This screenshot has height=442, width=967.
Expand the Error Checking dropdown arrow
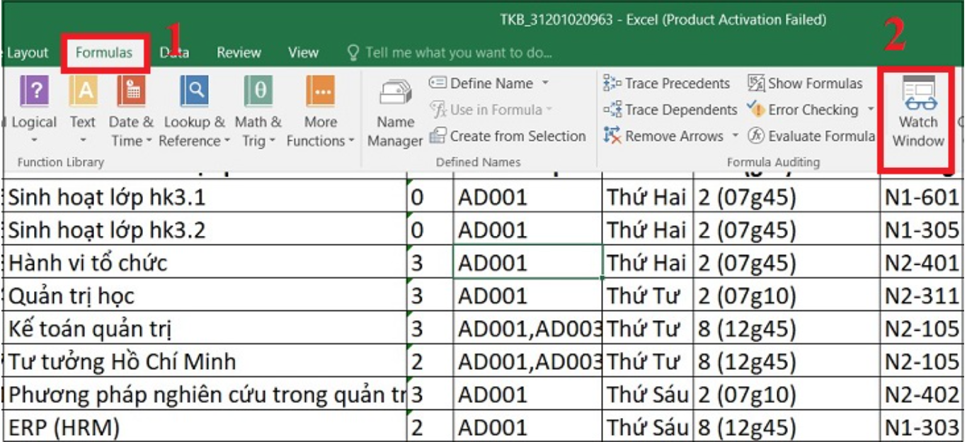[x=870, y=110]
